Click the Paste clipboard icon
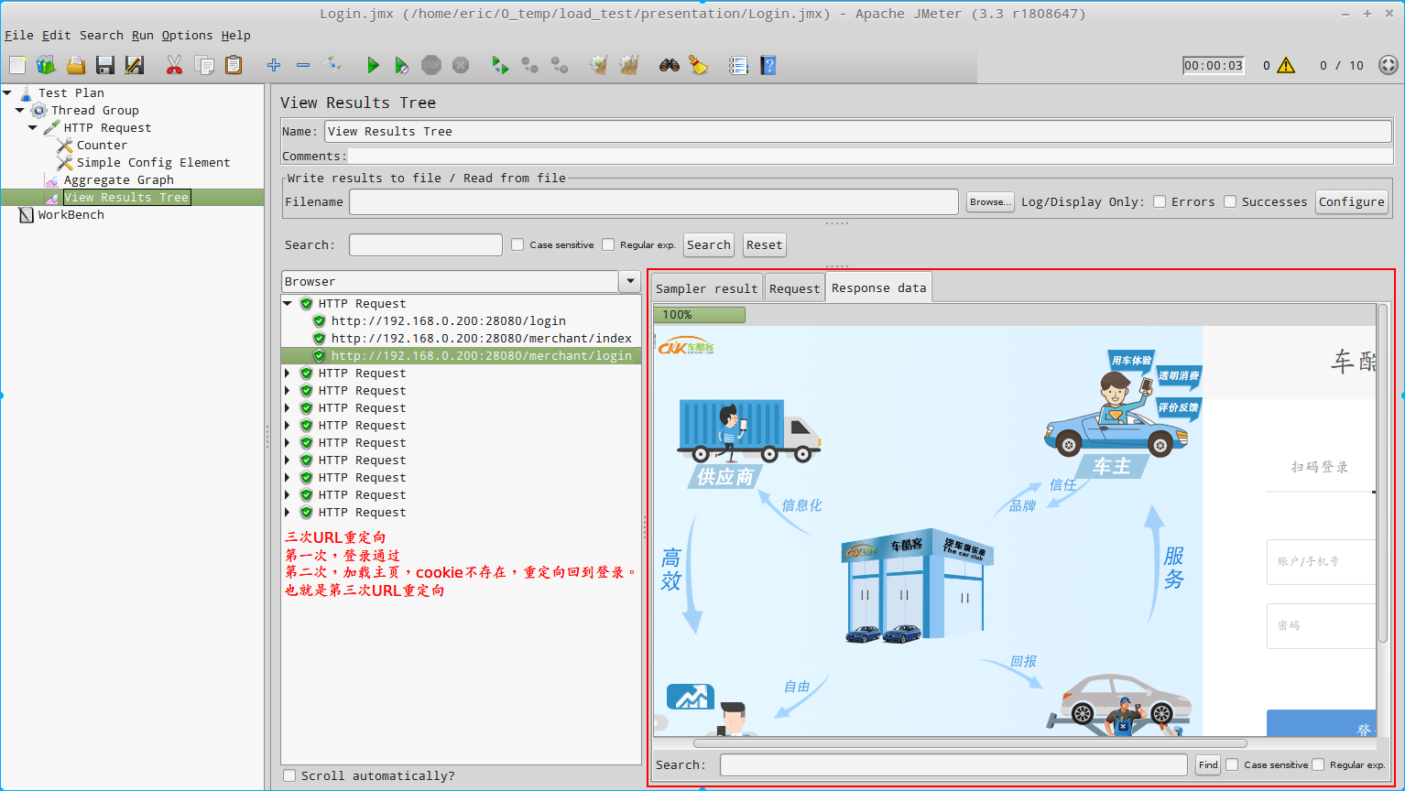Viewport: 1405px width, 791px height. pyautogui.click(x=234, y=65)
